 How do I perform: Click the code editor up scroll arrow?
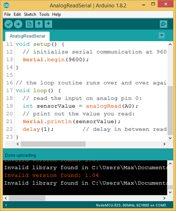tap(170, 44)
